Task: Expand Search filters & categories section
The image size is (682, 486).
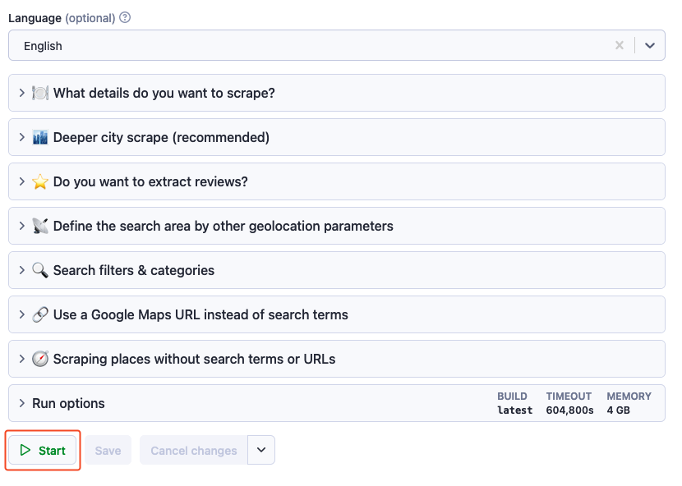Action: coord(133,270)
